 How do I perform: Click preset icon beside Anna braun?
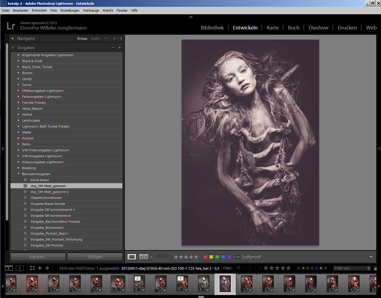pyautogui.click(x=25, y=180)
